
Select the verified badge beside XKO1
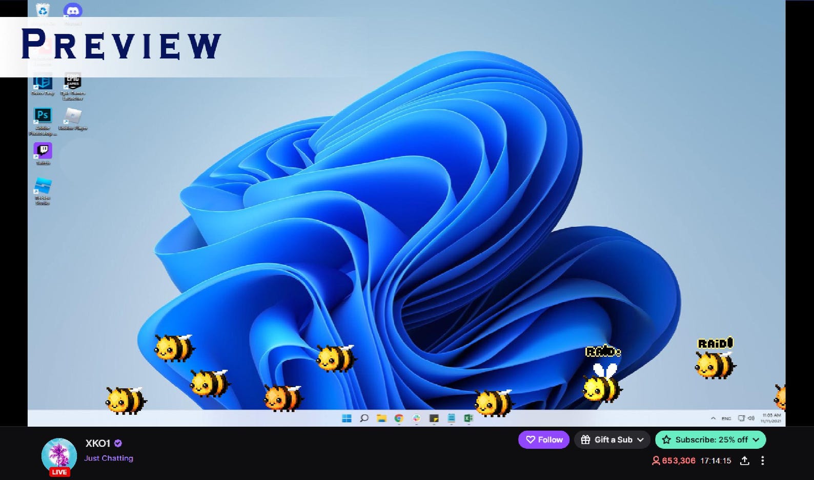click(118, 443)
